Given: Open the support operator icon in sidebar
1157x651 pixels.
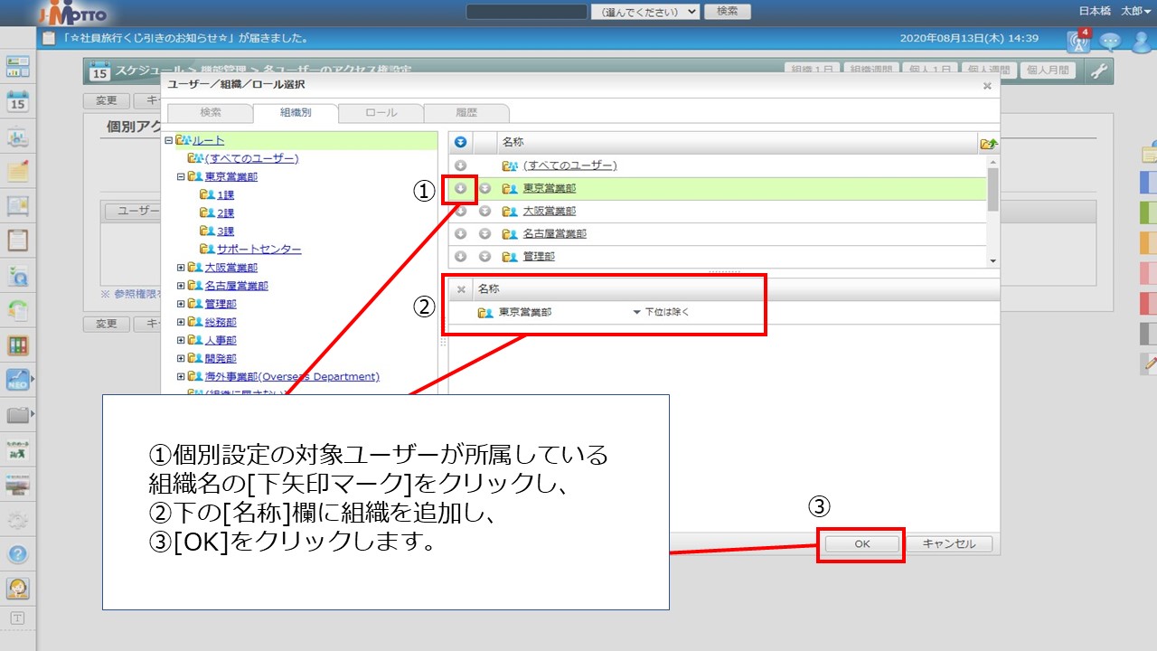Looking at the screenshot, I should coord(18,589).
